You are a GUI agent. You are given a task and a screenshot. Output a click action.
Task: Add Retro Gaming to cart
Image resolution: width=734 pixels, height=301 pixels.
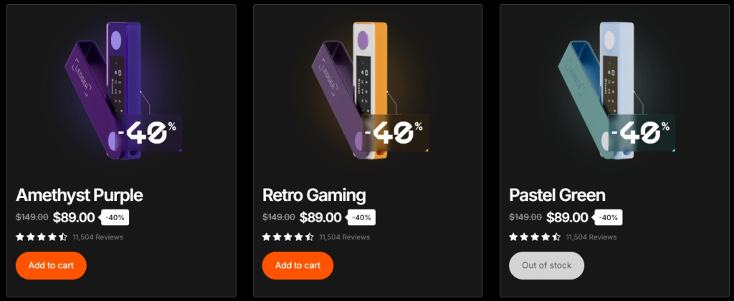click(x=297, y=265)
